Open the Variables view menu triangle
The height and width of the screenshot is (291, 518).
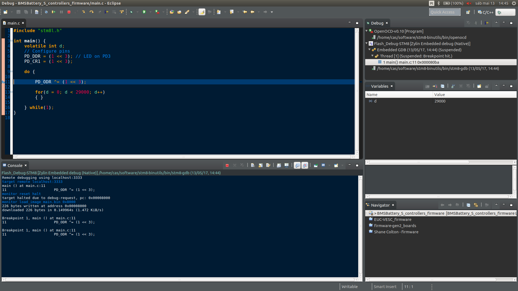496,86
